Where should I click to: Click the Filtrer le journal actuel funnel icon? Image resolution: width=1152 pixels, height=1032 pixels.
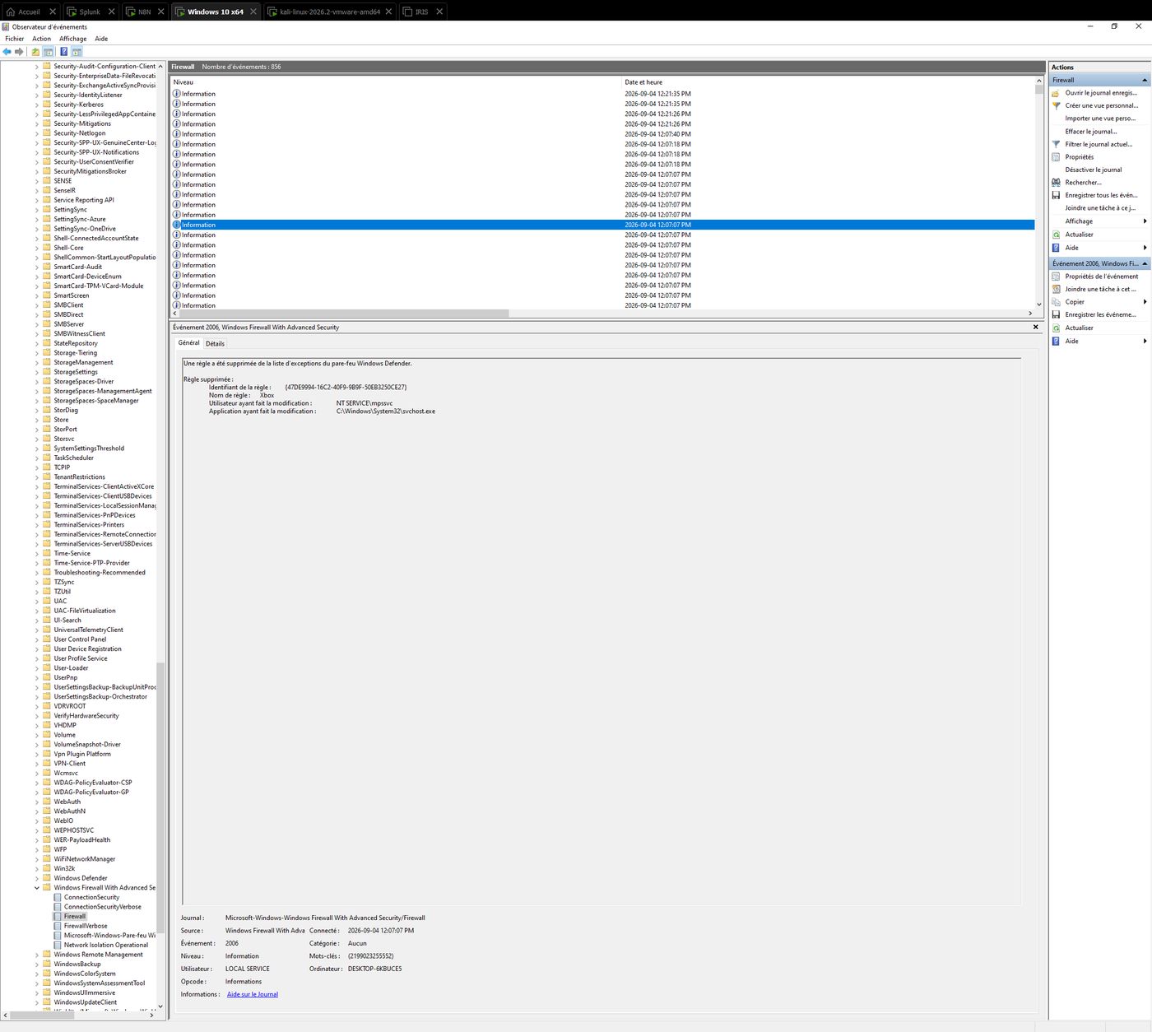click(x=1057, y=144)
